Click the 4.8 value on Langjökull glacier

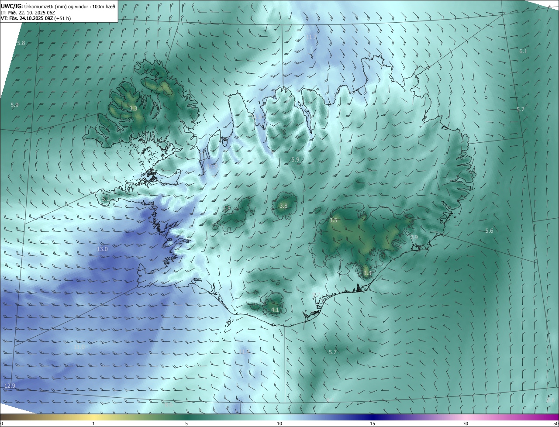227,209
